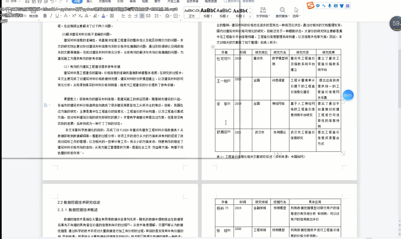Open borders button
Image resolution: width=401 pixels, height=239 pixels.
[x=175, y=16]
